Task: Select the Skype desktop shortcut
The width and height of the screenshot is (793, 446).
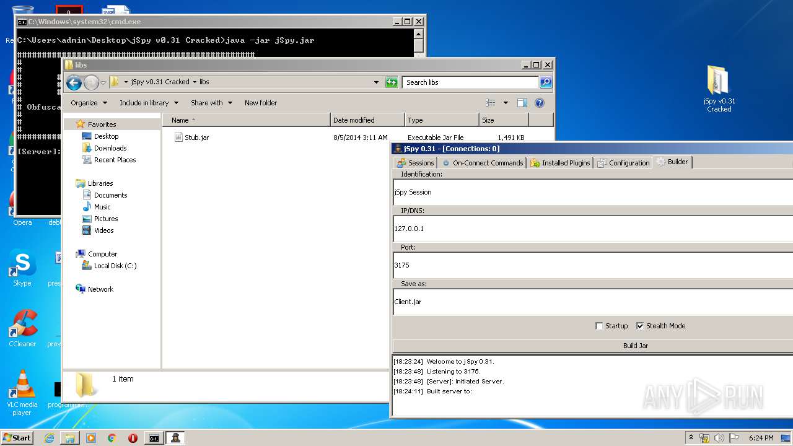Action: (22, 268)
